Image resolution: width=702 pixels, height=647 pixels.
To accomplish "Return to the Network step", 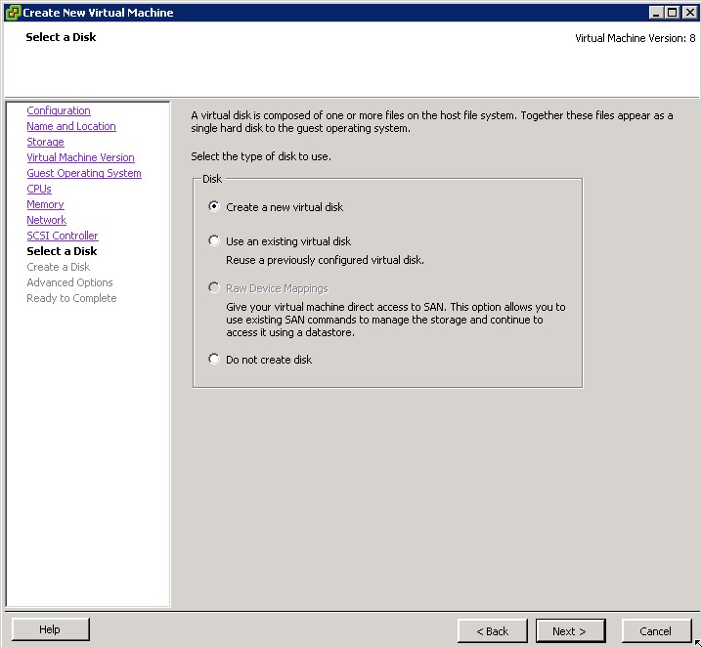I will [x=46, y=221].
